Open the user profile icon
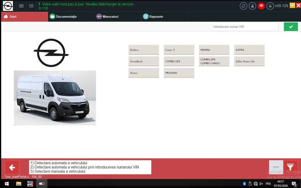This screenshot has width=301, height=188. (x=252, y=6)
